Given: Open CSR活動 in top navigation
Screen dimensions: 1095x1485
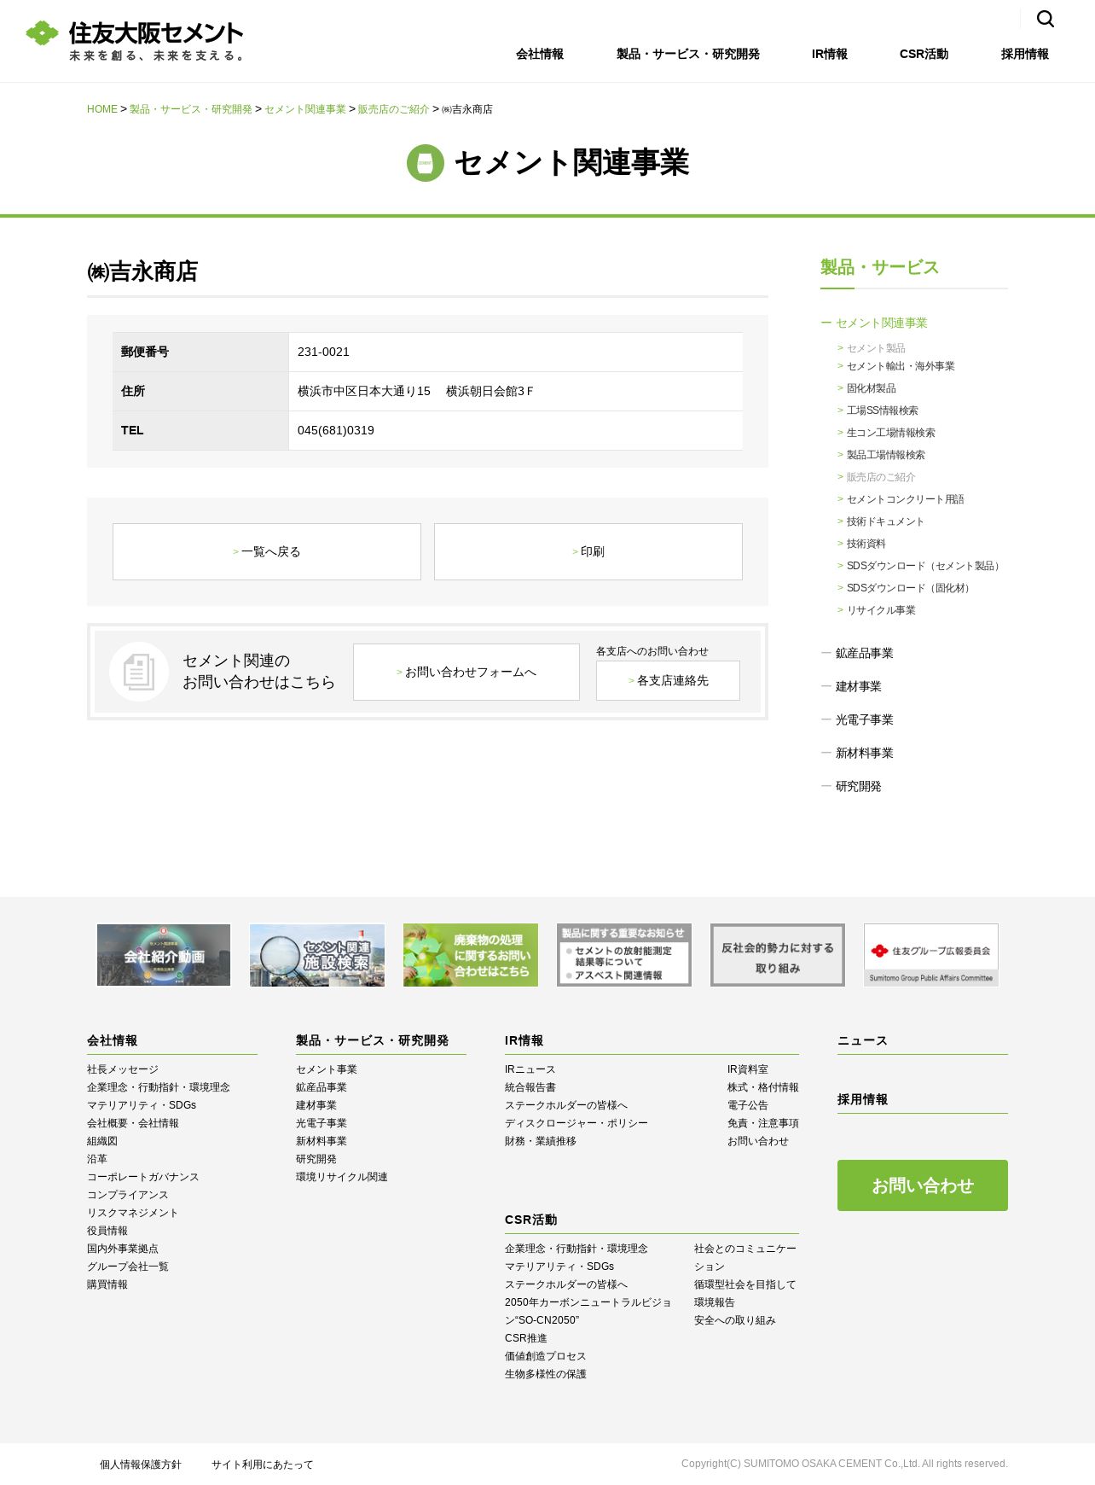Looking at the screenshot, I should click(924, 54).
